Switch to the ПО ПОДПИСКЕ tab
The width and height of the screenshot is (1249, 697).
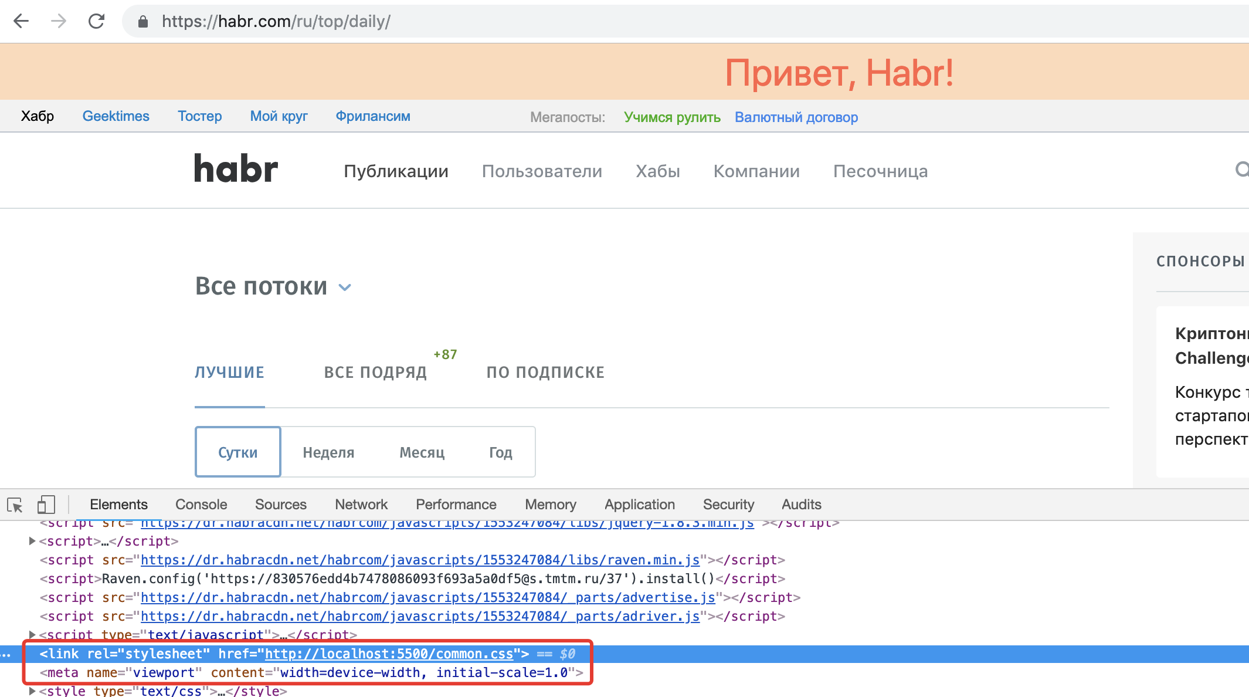tap(545, 372)
